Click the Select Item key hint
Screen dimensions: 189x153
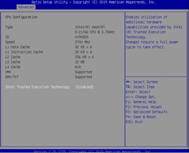point(140,87)
